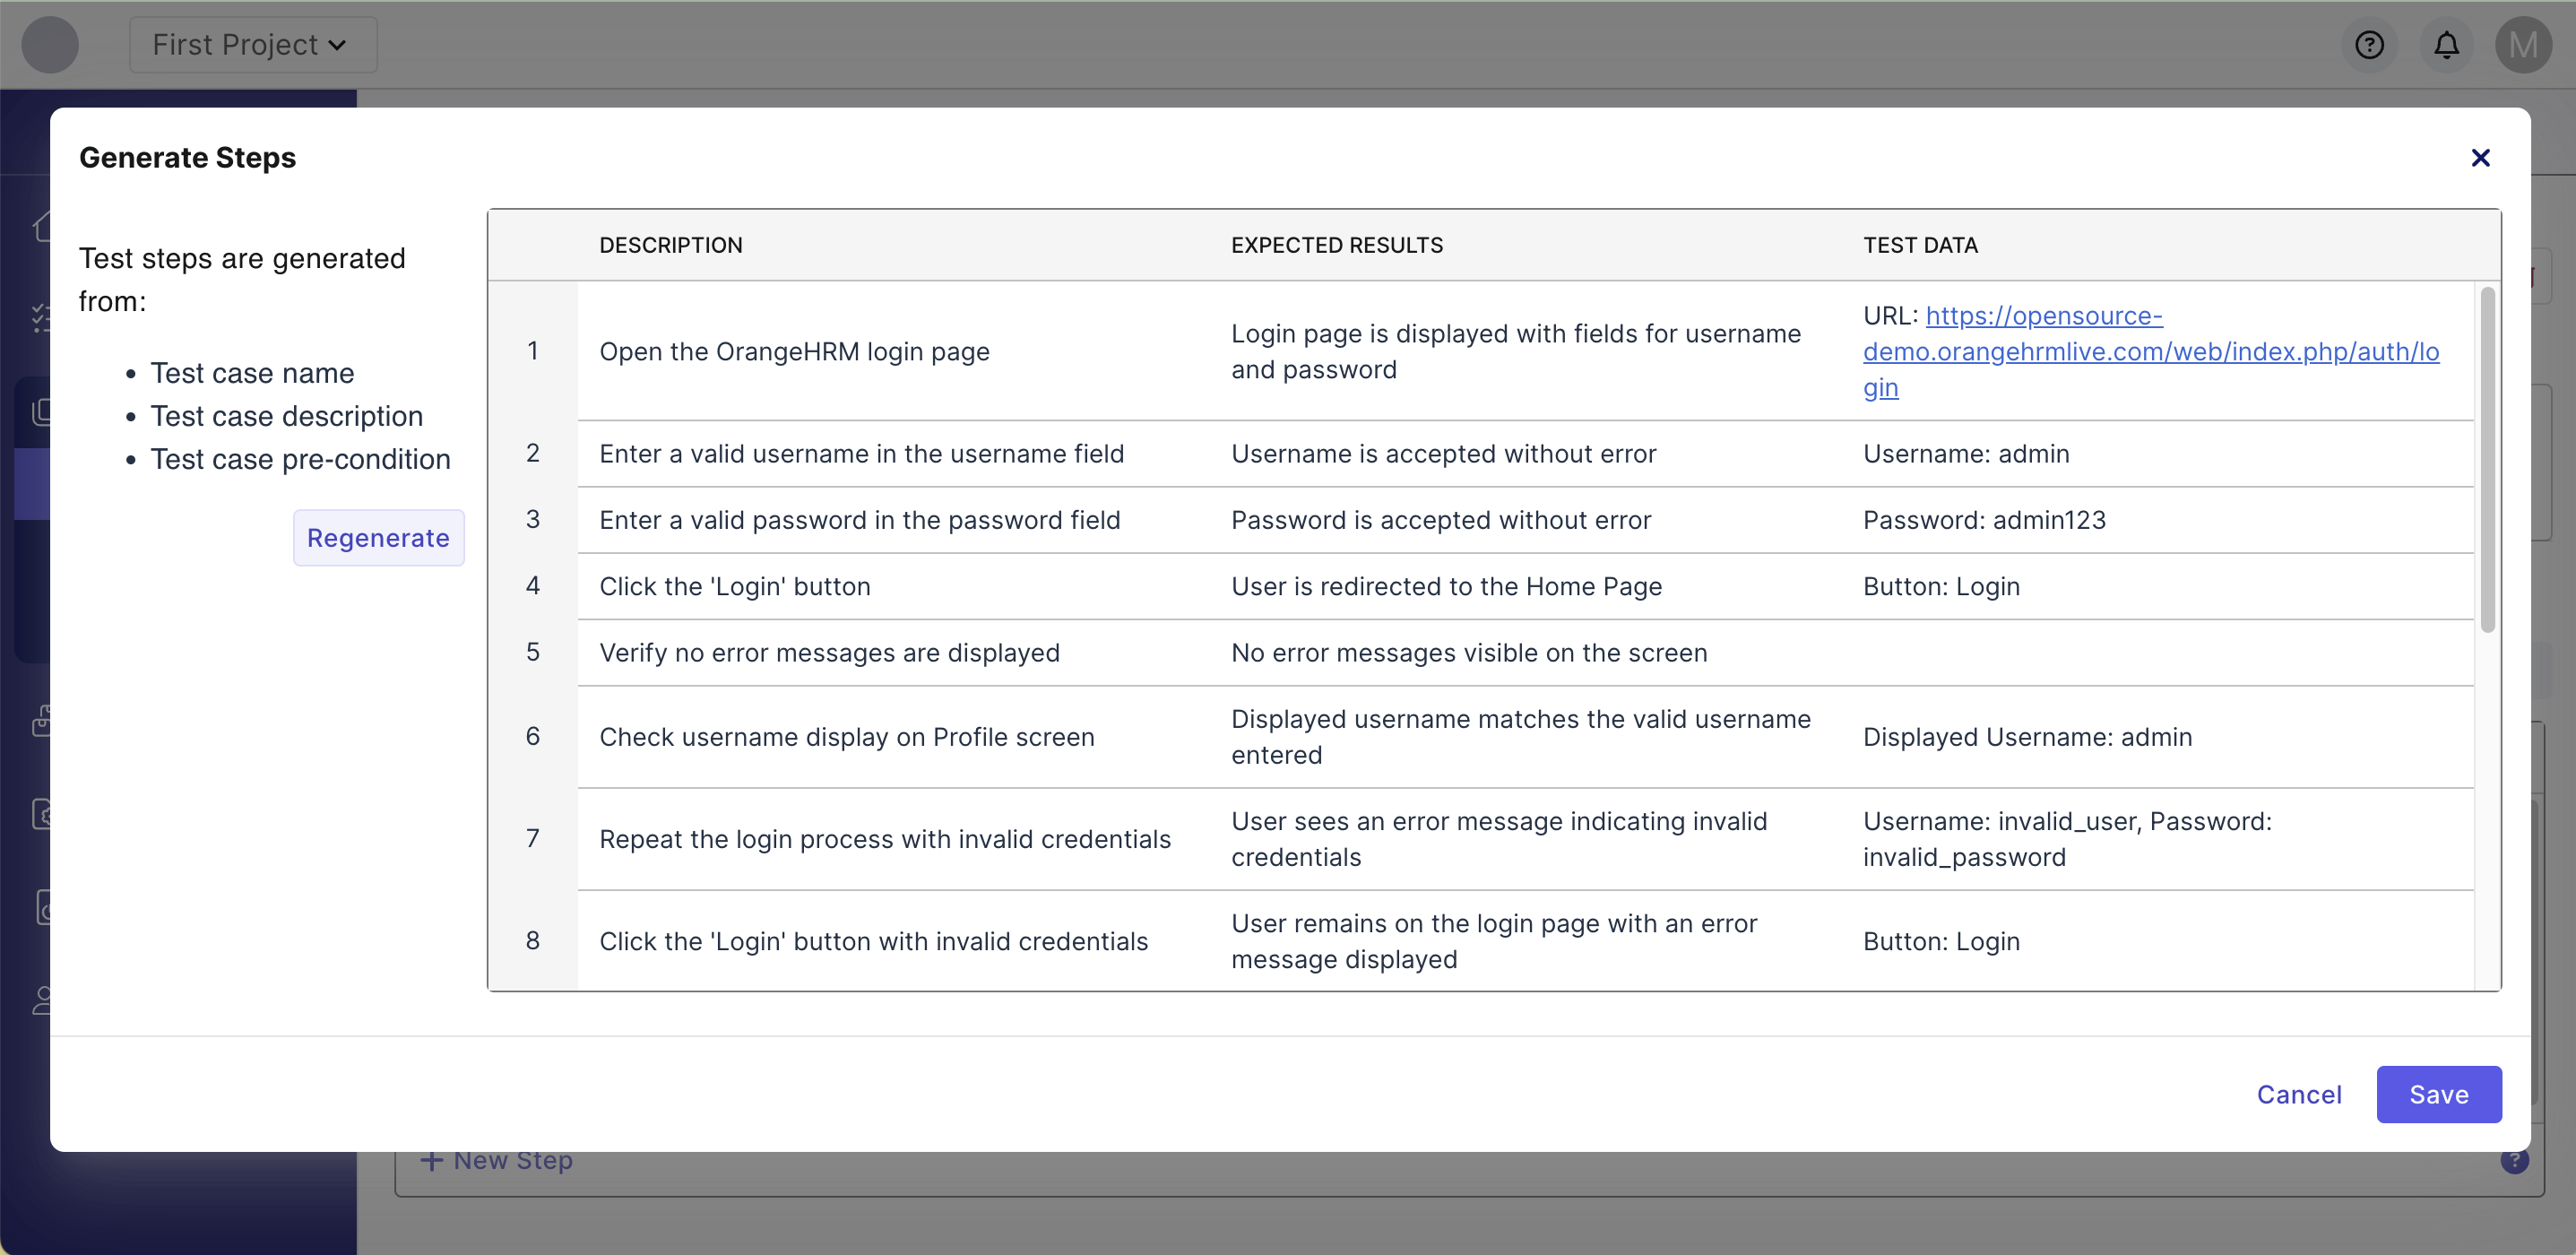
Task: Click the 'Generate Steps' dialog title
Action: 187,158
